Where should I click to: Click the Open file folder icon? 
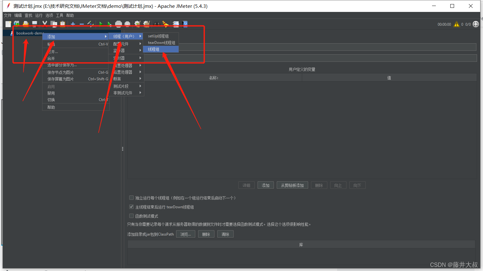[x=26, y=24]
